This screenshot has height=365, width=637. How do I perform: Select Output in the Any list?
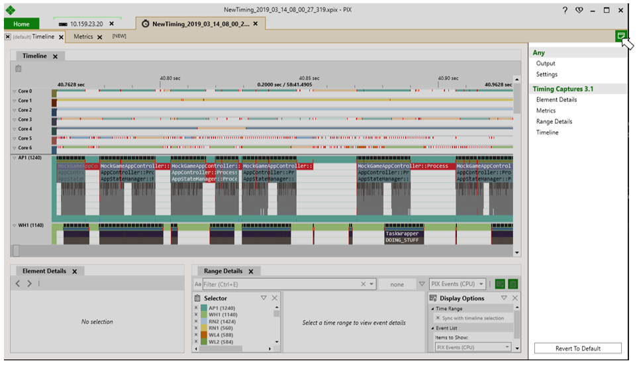546,64
